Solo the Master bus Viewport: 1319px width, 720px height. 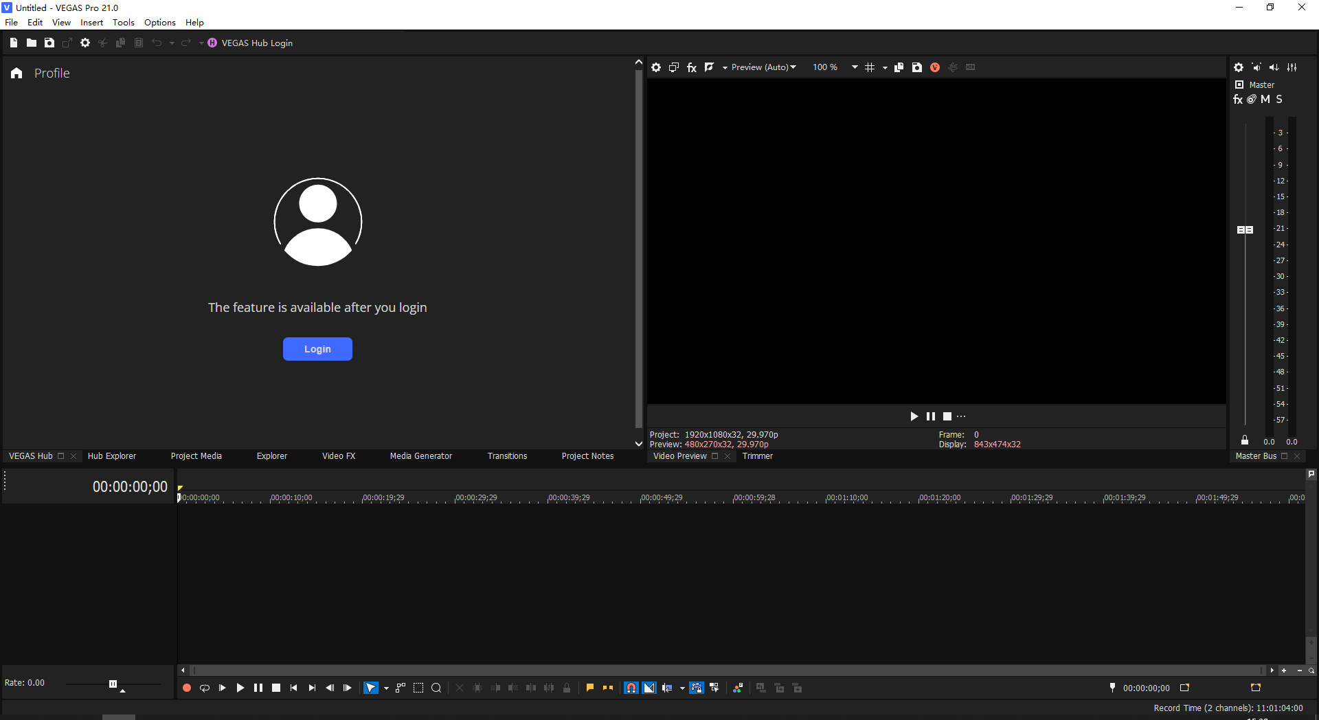coord(1279,100)
